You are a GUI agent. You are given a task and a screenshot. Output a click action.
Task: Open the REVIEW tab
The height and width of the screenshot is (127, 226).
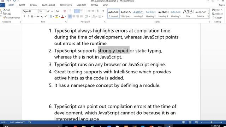tap(94, 5)
